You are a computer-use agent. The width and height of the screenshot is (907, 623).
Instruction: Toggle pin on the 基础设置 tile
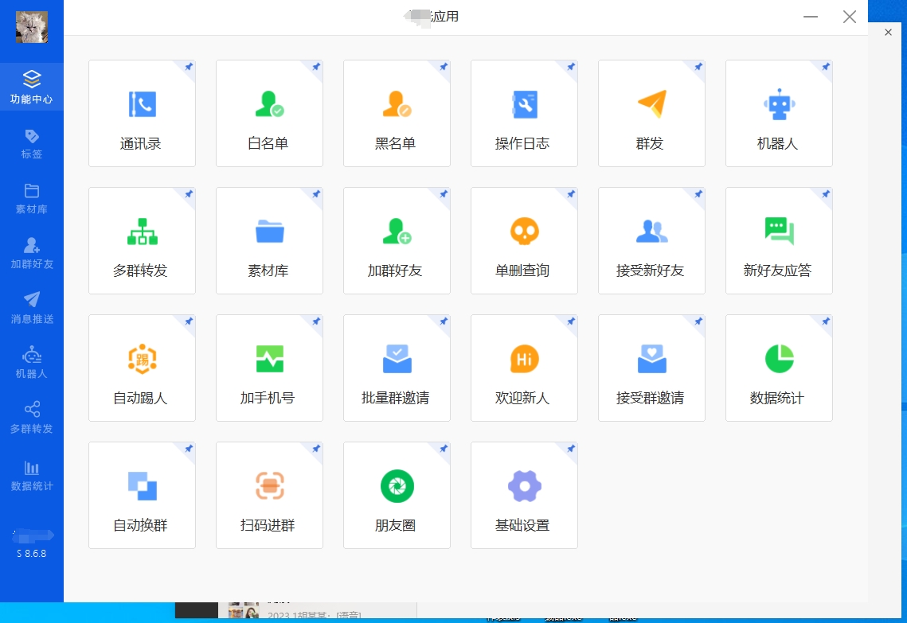pos(571,449)
